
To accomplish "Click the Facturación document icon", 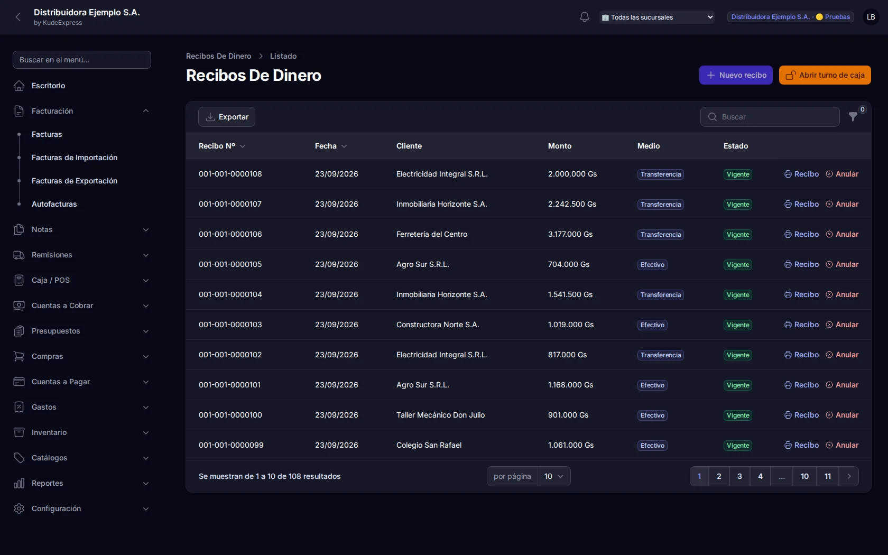I will (x=19, y=111).
